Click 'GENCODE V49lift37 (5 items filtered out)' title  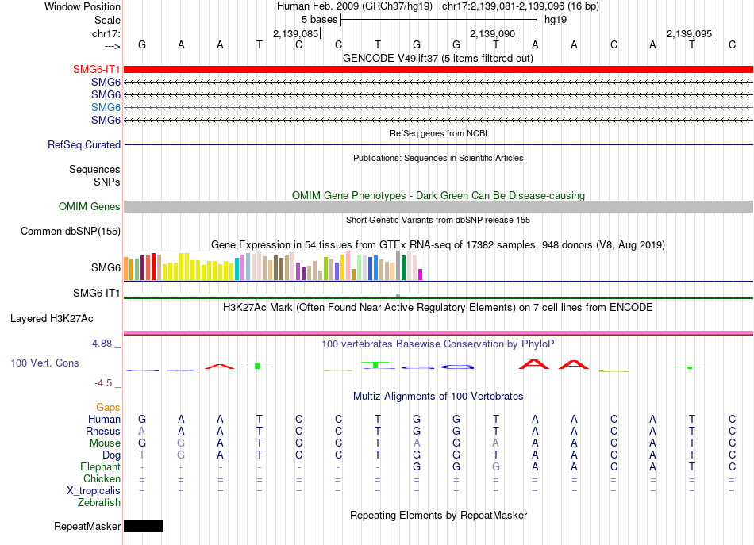438,59
